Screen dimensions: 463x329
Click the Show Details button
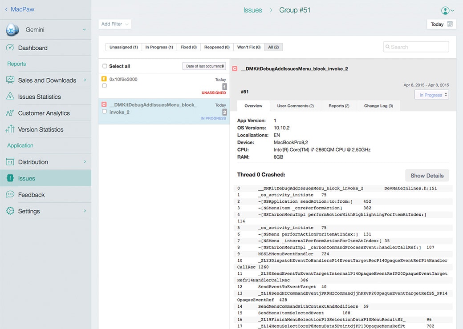[427, 176]
